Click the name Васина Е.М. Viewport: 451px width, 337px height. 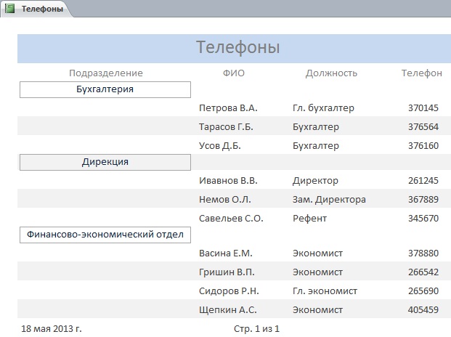[226, 253]
